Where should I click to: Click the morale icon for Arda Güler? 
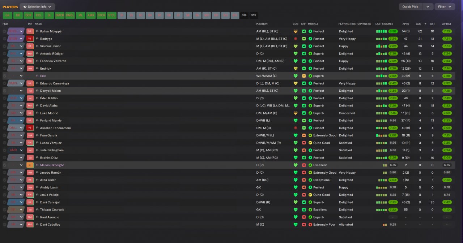pyautogui.click(x=310, y=180)
